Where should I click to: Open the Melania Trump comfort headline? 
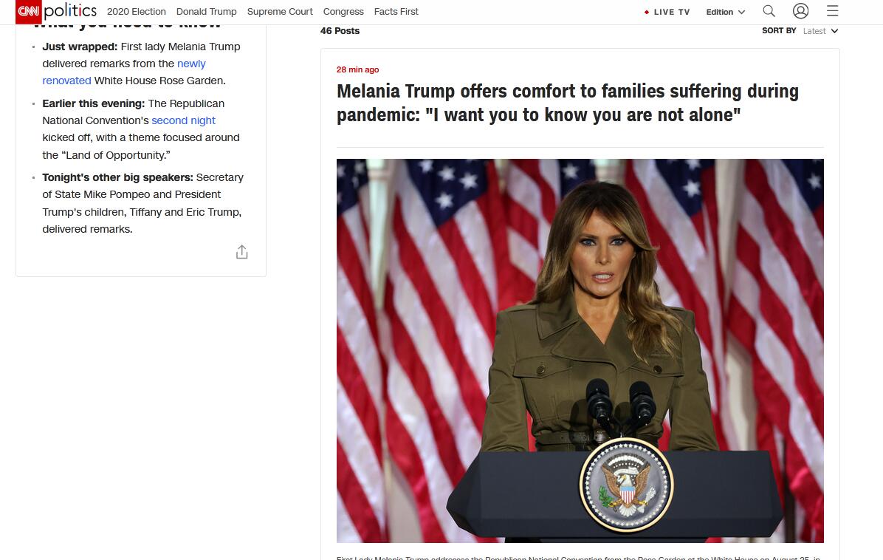568,103
